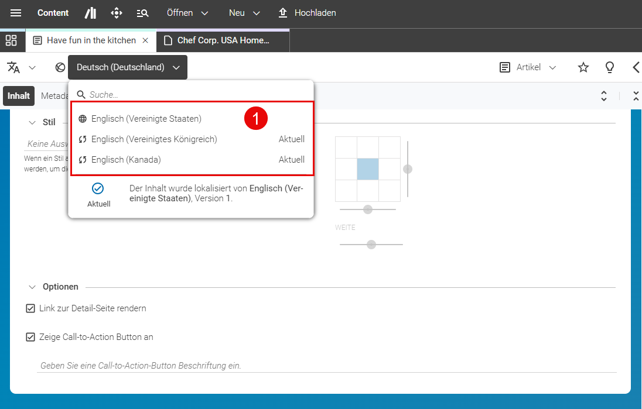Viewport: 642px width, 409px height.
Task: Choose Englisch (Vereinigtes Königreich) locale
Action: (x=191, y=139)
